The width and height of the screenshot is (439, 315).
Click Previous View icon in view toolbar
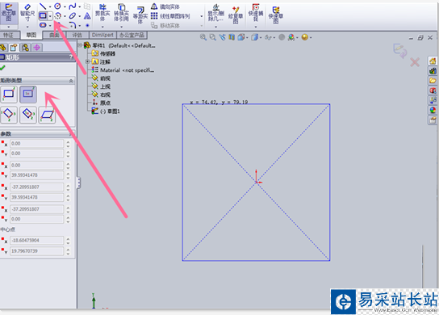[222, 37]
